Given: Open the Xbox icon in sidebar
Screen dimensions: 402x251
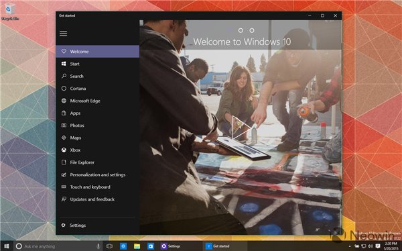Looking at the screenshot, I should (x=64, y=150).
